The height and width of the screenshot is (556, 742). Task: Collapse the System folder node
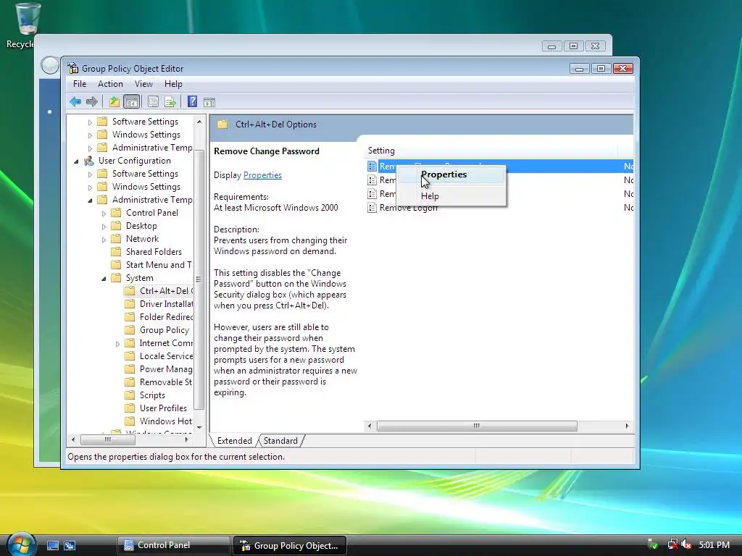pos(104,279)
